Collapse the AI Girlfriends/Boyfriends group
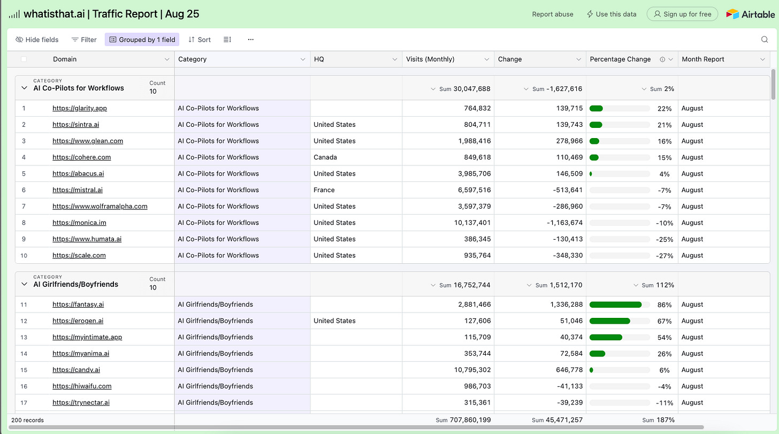 point(24,284)
